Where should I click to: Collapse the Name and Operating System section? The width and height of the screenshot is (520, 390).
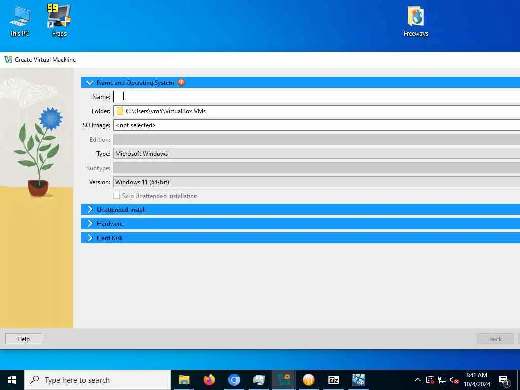pos(89,82)
